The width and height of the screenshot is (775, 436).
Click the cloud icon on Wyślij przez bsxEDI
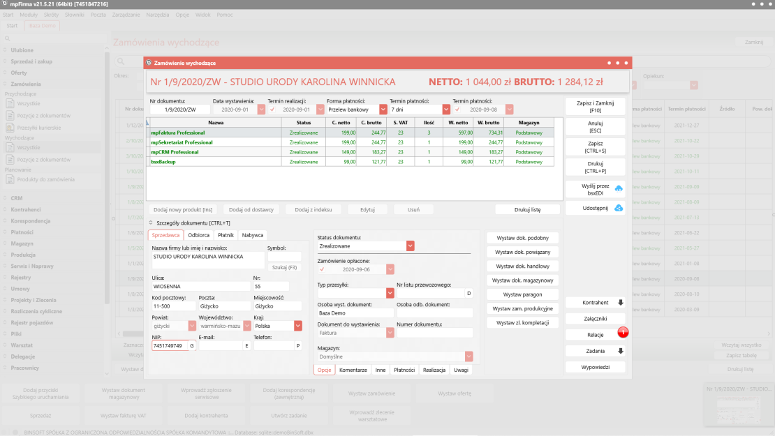tap(619, 188)
